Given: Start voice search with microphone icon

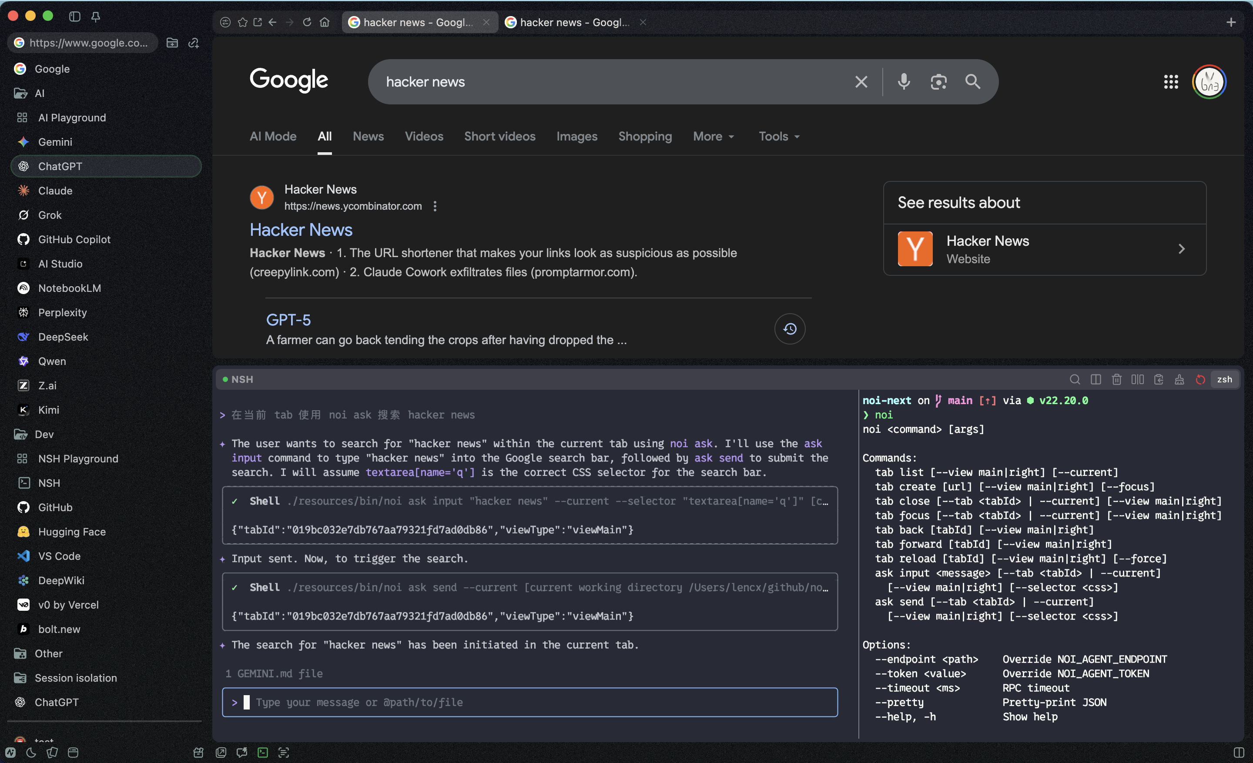Looking at the screenshot, I should click(904, 82).
